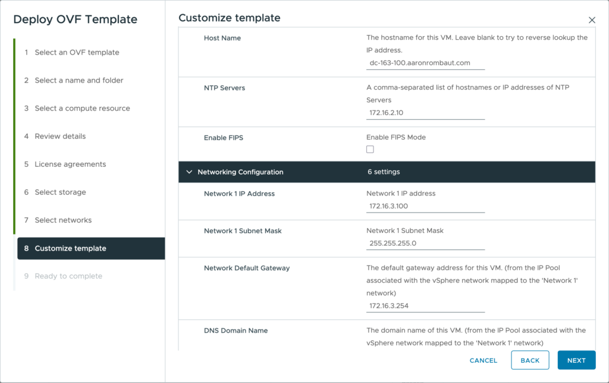This screenshot has width=609, height=383.
Task: Open step 2 Select a name and folder
Action: coord(79,80)
